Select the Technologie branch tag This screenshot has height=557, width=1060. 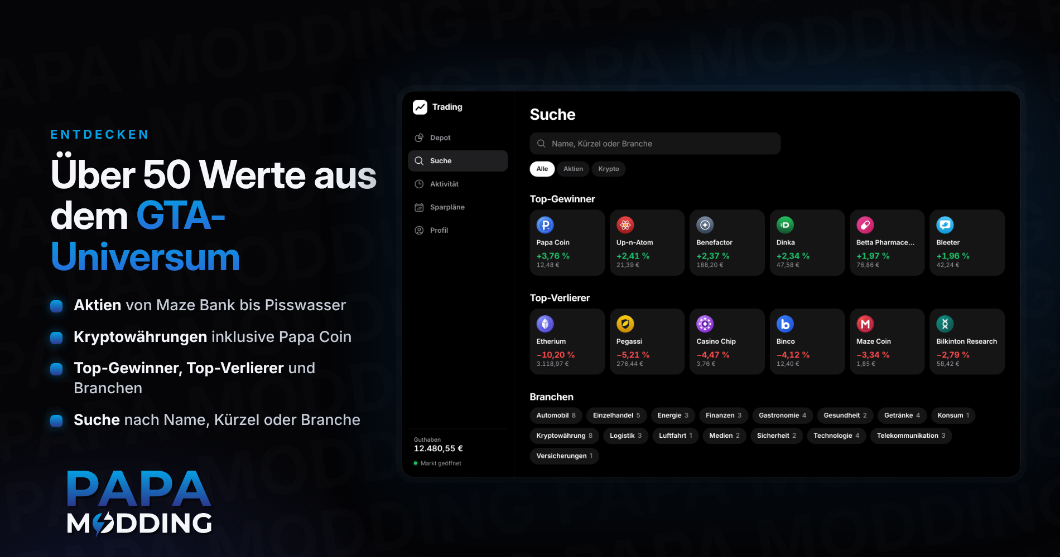point(836,436)
